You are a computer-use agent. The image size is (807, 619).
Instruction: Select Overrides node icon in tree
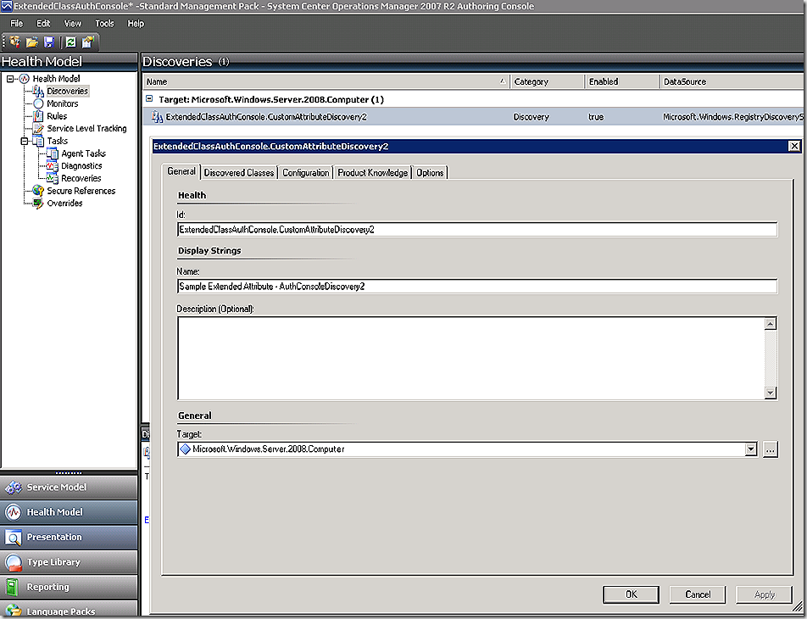(x=39, y=203)
